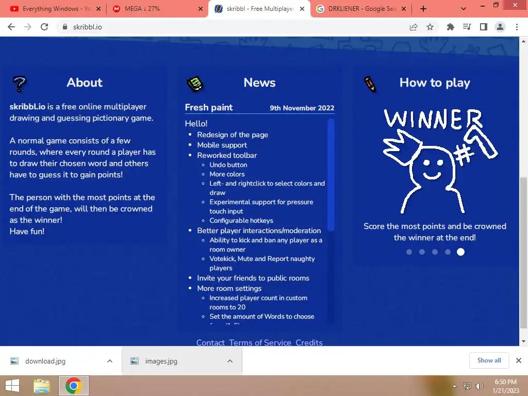Click the Mobile support news item
The width and height of the screenshot is (528, 396).
point(222,145)
